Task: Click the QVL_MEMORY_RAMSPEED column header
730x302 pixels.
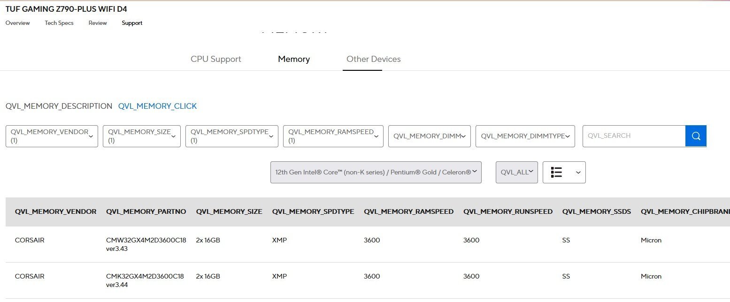Action: tap(409, 211)
